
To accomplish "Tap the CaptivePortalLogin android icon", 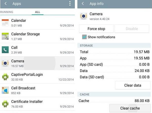I will coord(5,77).
